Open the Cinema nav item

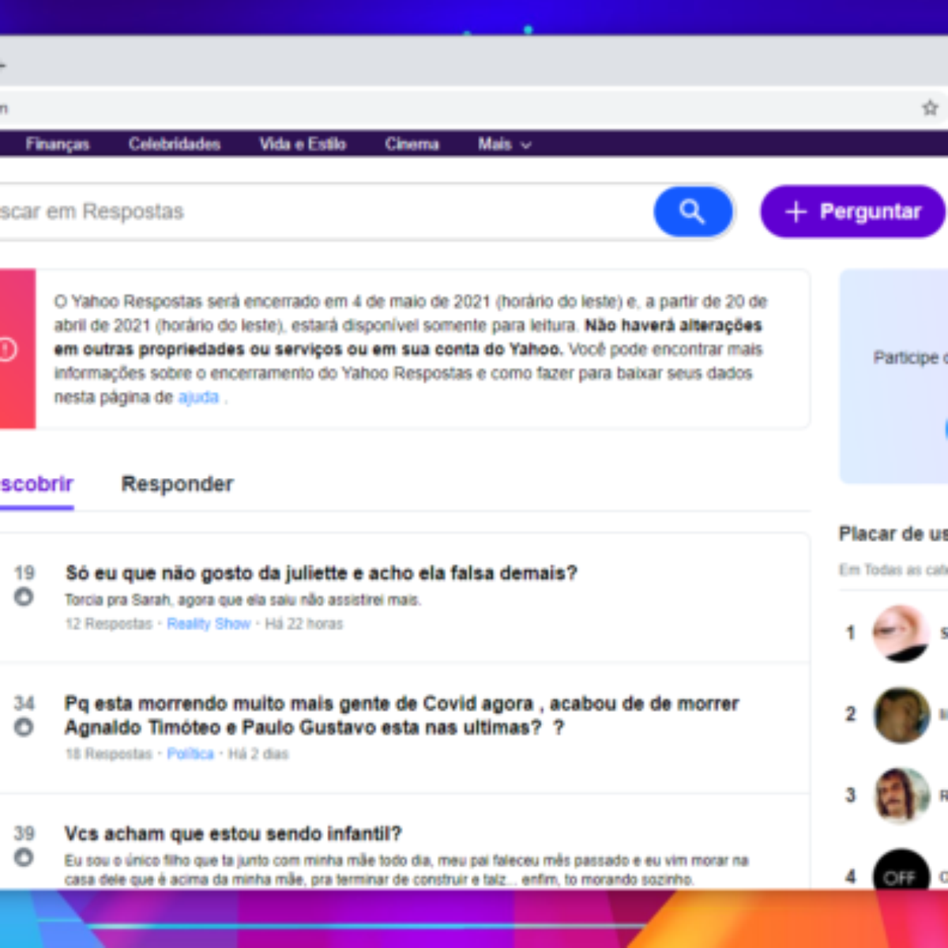pos(412,144)
